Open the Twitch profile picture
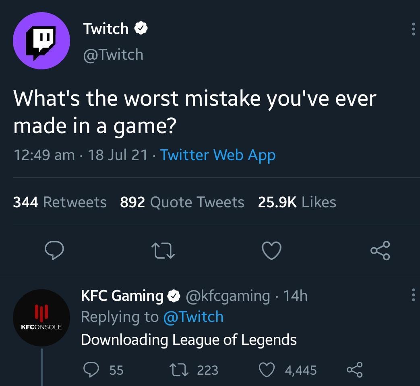 click(x=41, y=42)
